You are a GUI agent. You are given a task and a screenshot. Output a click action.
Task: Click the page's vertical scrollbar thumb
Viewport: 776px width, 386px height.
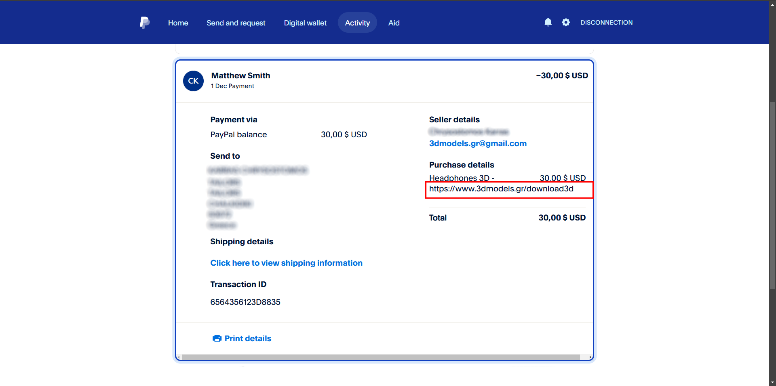click(x=772, y=194)
